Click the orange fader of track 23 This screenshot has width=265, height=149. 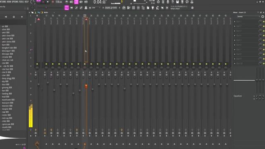coord(86,87)
